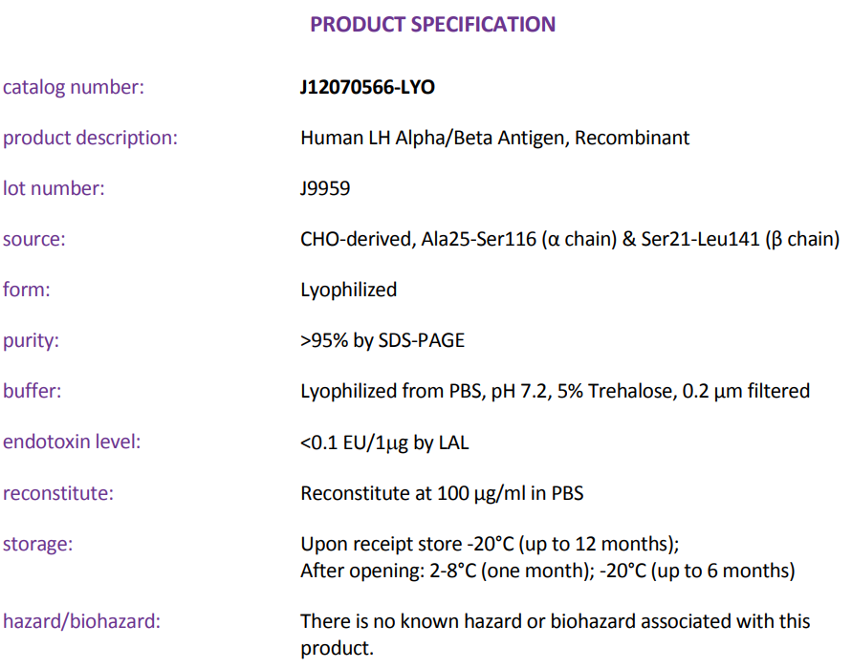
Task: Click the catalog number label
Action: [x=74, y=87]
